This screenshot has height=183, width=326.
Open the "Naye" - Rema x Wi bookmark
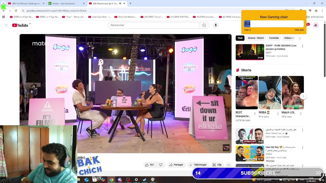pyautogui.click(x=74, y=17)
